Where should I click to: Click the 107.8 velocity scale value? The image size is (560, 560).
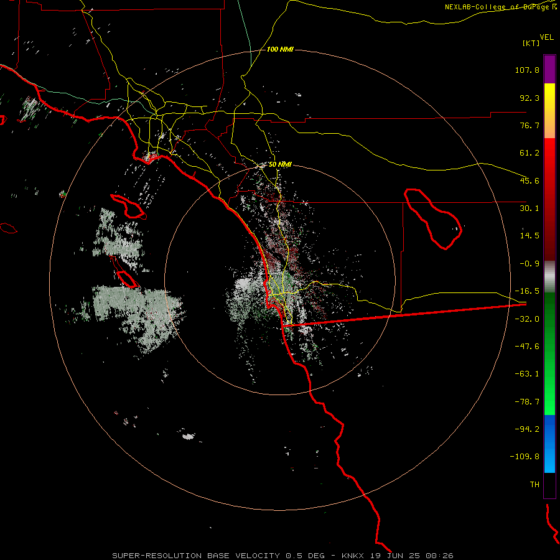[x=527, y=70]
